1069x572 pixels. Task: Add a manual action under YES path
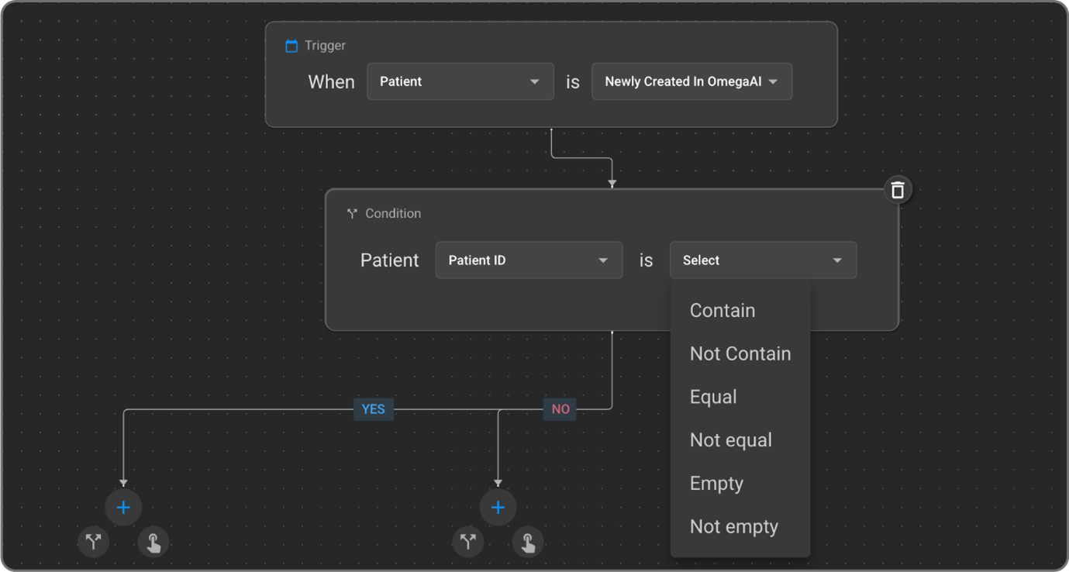(153, 542)
